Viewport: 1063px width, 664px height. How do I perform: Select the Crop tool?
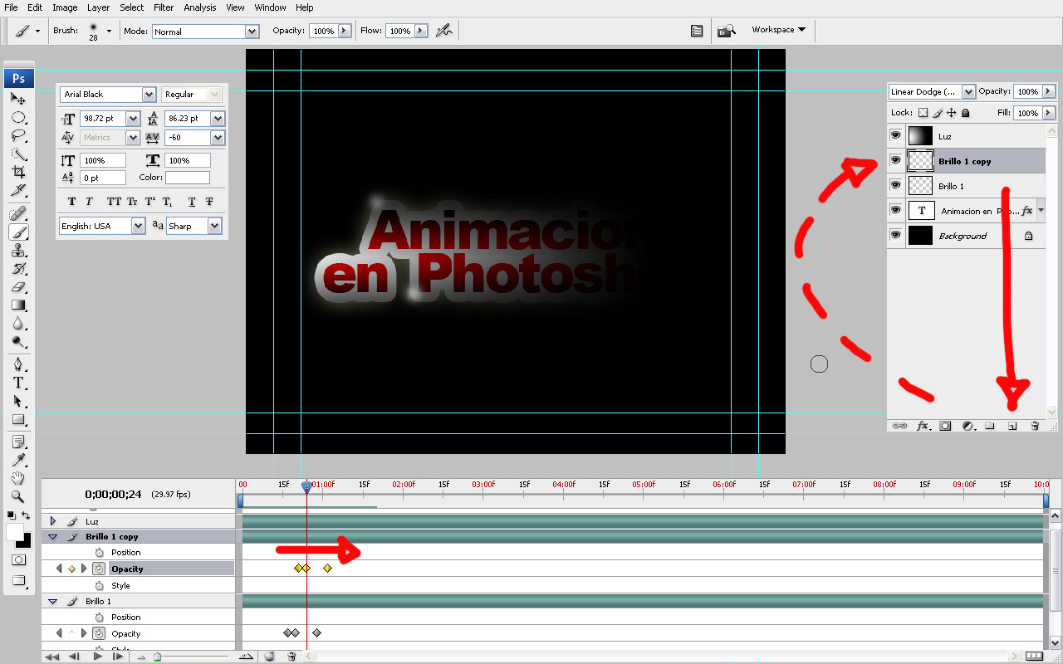tap(18, 172)
